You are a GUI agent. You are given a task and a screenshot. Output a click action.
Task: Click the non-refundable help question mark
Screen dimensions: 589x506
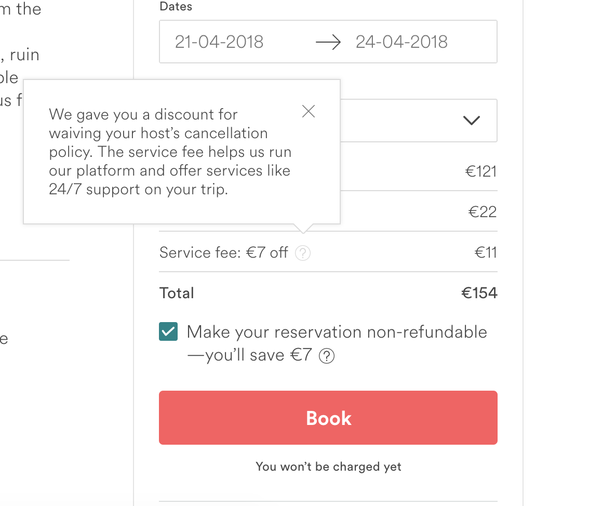[327, 356]
